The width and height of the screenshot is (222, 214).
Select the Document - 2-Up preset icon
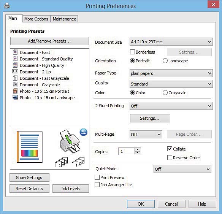pyautogui.click(x=15, y=71)
